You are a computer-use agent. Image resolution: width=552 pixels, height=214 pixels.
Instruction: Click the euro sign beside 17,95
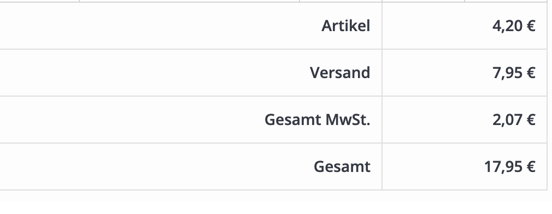[x=531, y=167]
